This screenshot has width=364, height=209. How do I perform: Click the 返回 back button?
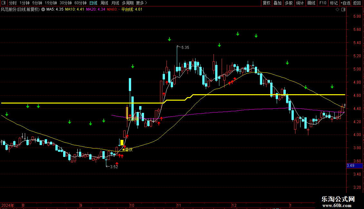[x=357, y=3]
